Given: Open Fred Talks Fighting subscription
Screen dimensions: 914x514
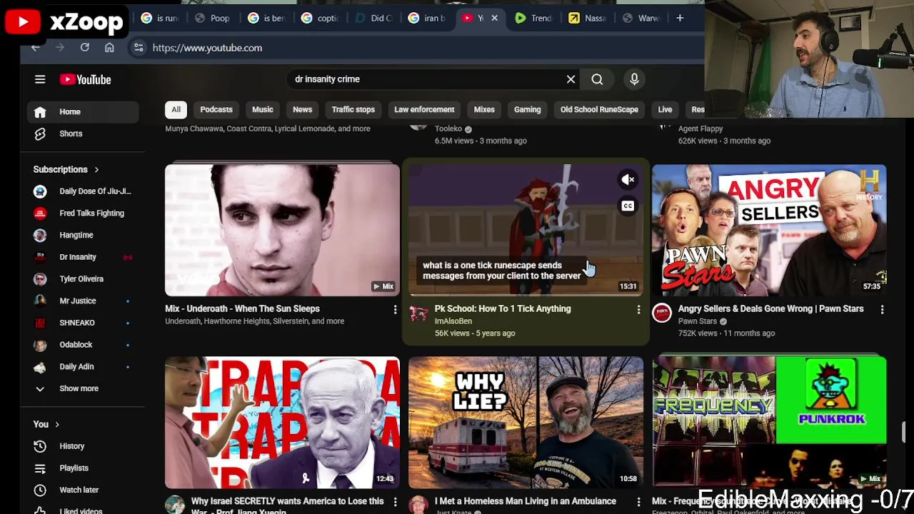Looking at the screenshot, I should coord(83,213).
